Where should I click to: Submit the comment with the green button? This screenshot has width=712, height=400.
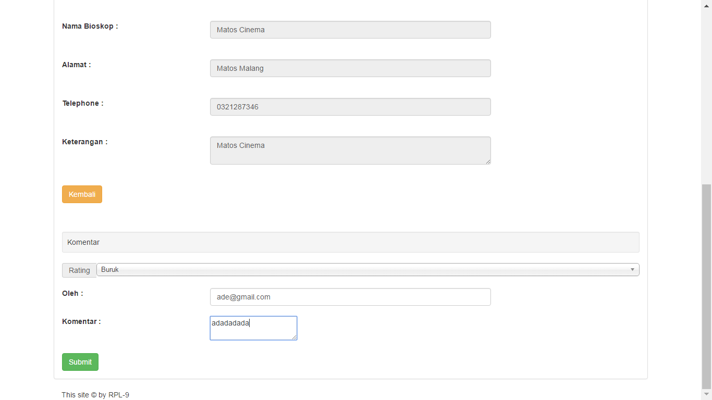80,362
